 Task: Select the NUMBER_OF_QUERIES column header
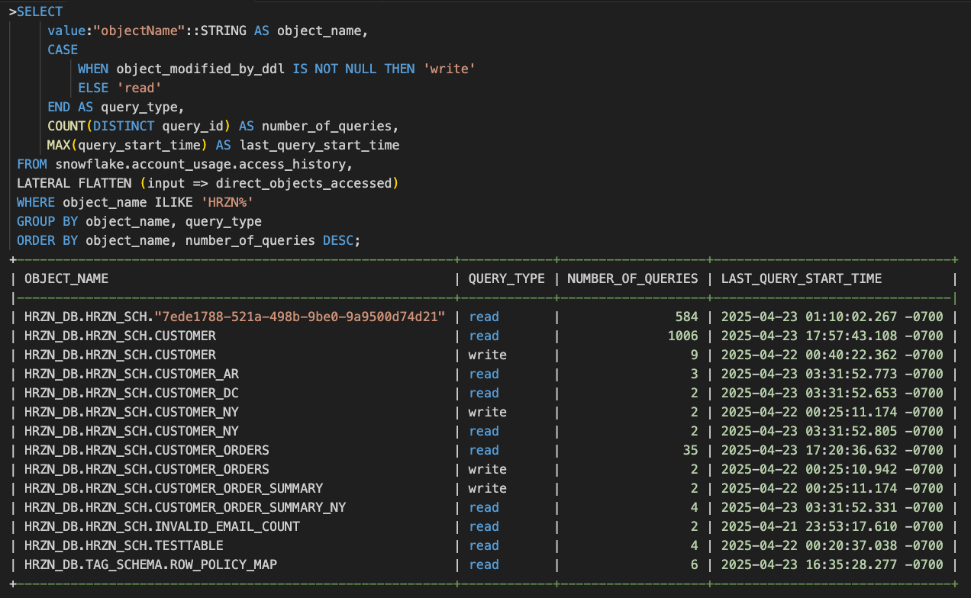[x=632, y=278]
